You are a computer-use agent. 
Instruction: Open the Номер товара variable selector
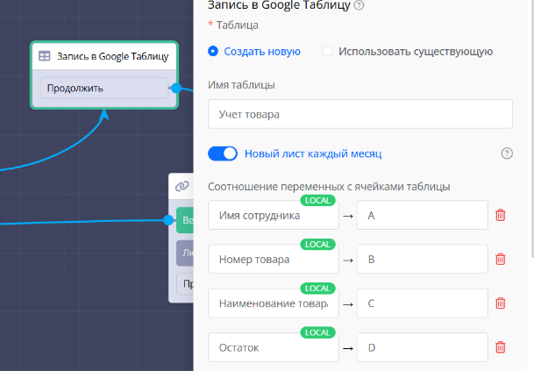click(273, 259)
